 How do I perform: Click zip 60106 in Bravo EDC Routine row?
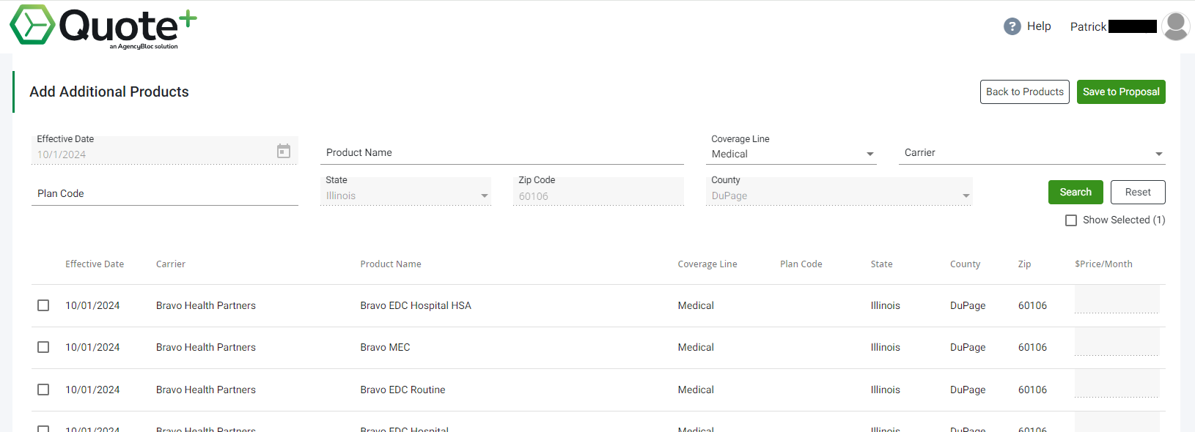click(x=1032, y=390)
